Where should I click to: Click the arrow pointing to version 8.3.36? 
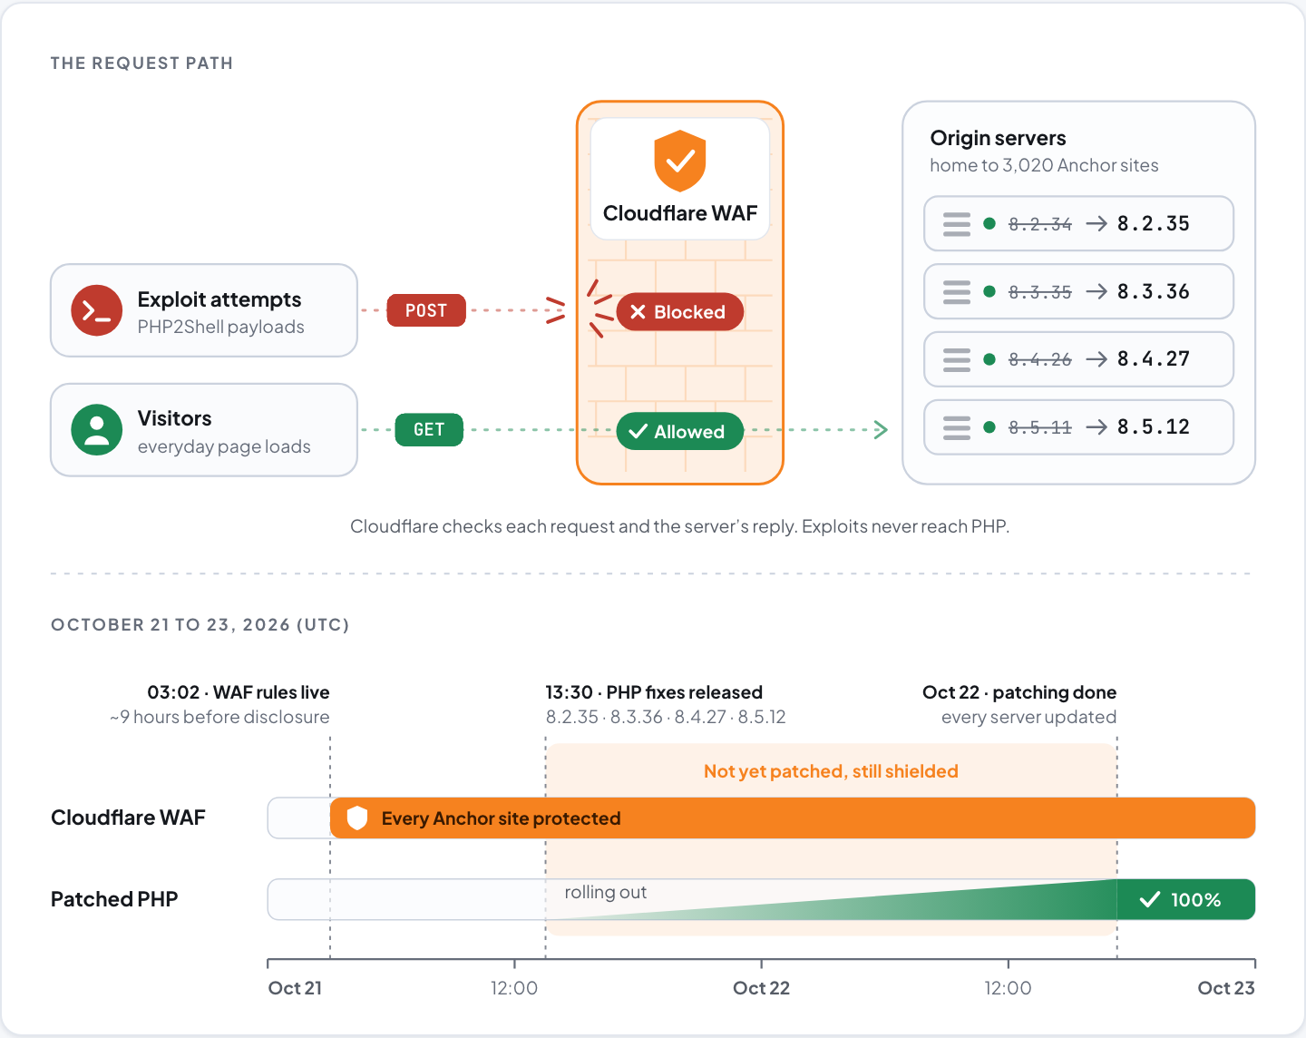(1096, 291)
